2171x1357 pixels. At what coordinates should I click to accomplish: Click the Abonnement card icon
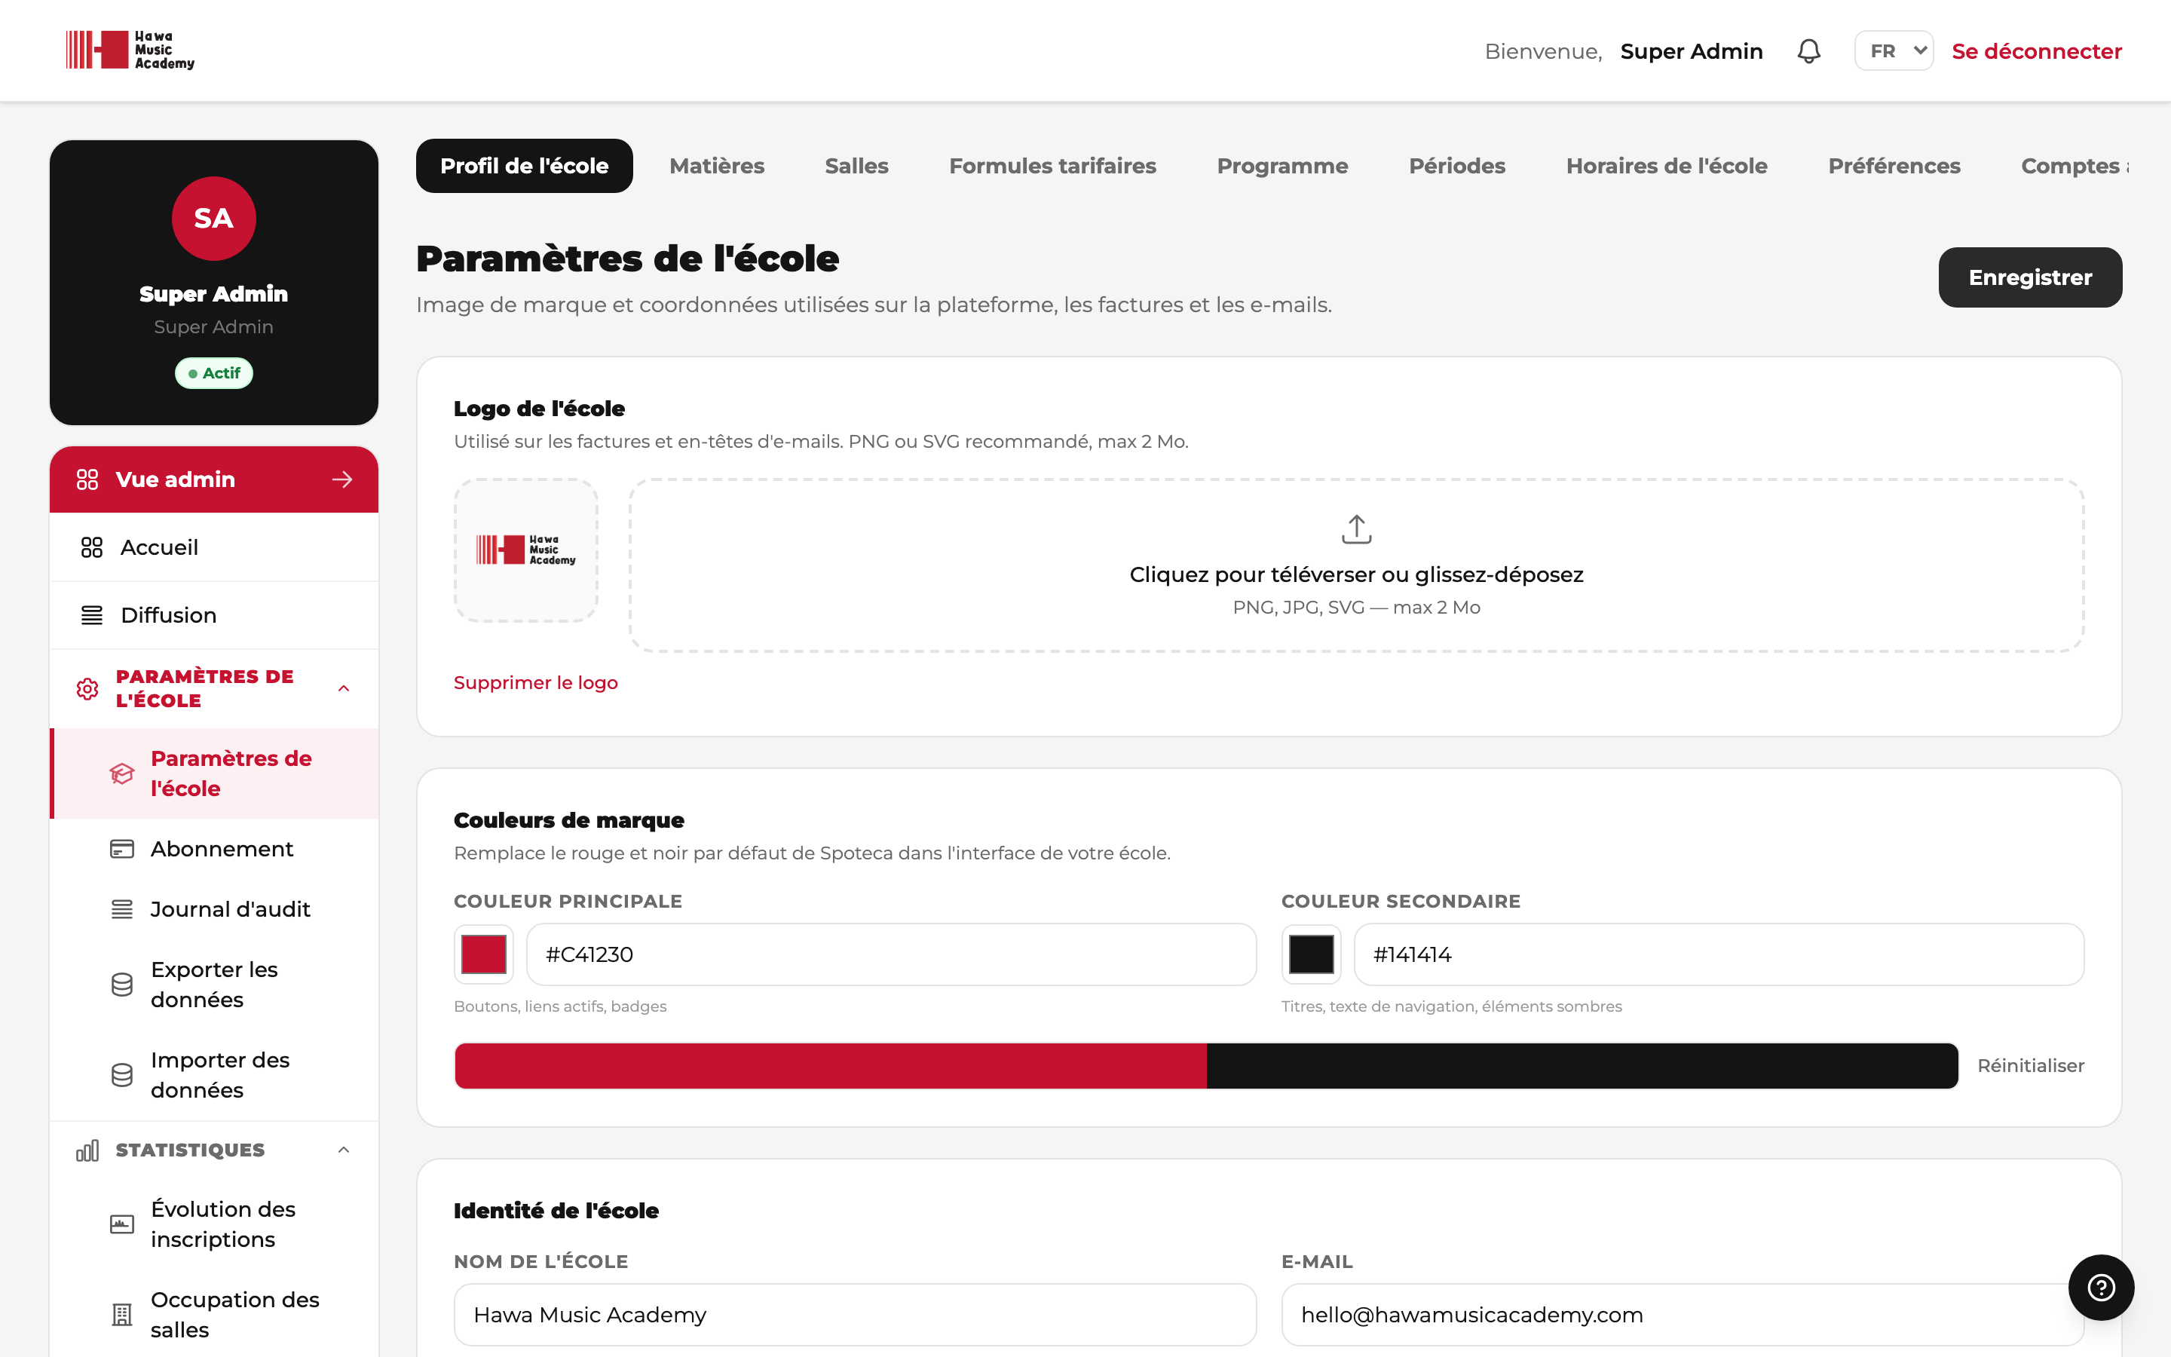(122, 849)
